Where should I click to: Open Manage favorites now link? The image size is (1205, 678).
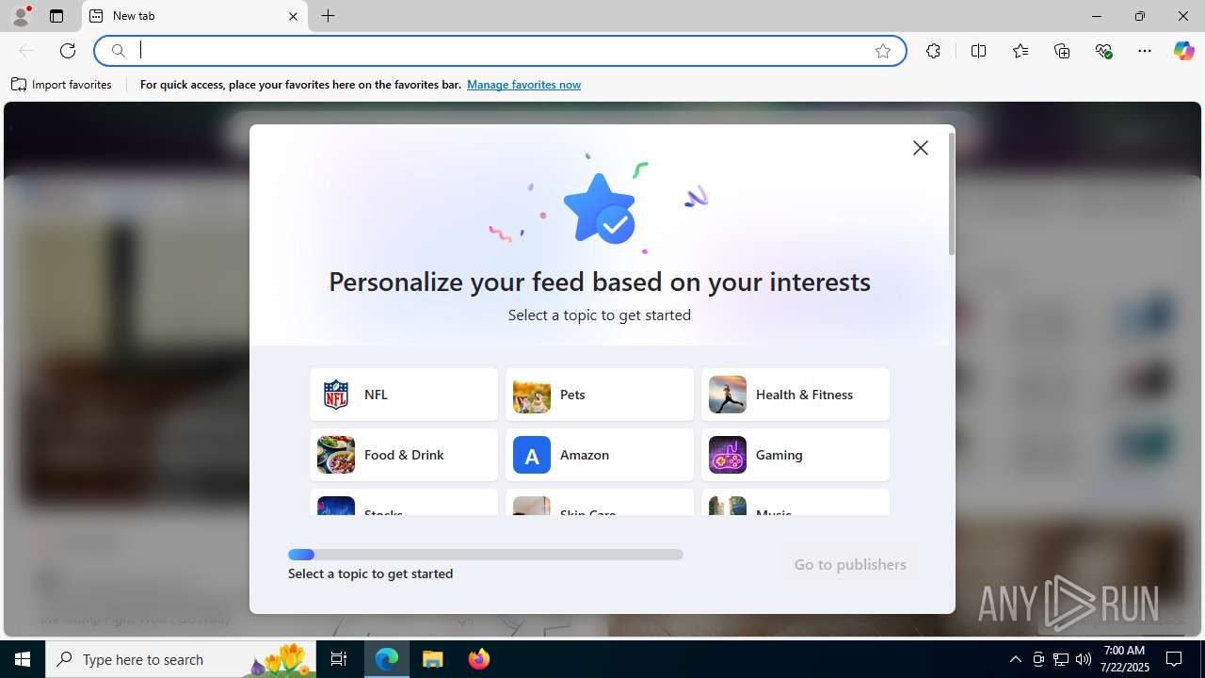tap(523, 85)
